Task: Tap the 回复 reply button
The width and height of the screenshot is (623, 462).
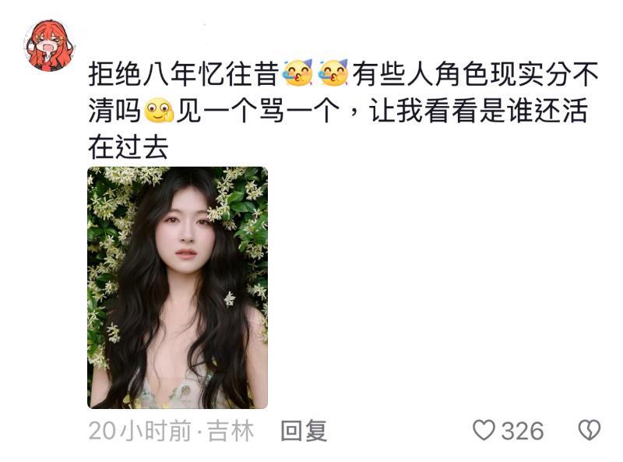Action: [304, 431]
